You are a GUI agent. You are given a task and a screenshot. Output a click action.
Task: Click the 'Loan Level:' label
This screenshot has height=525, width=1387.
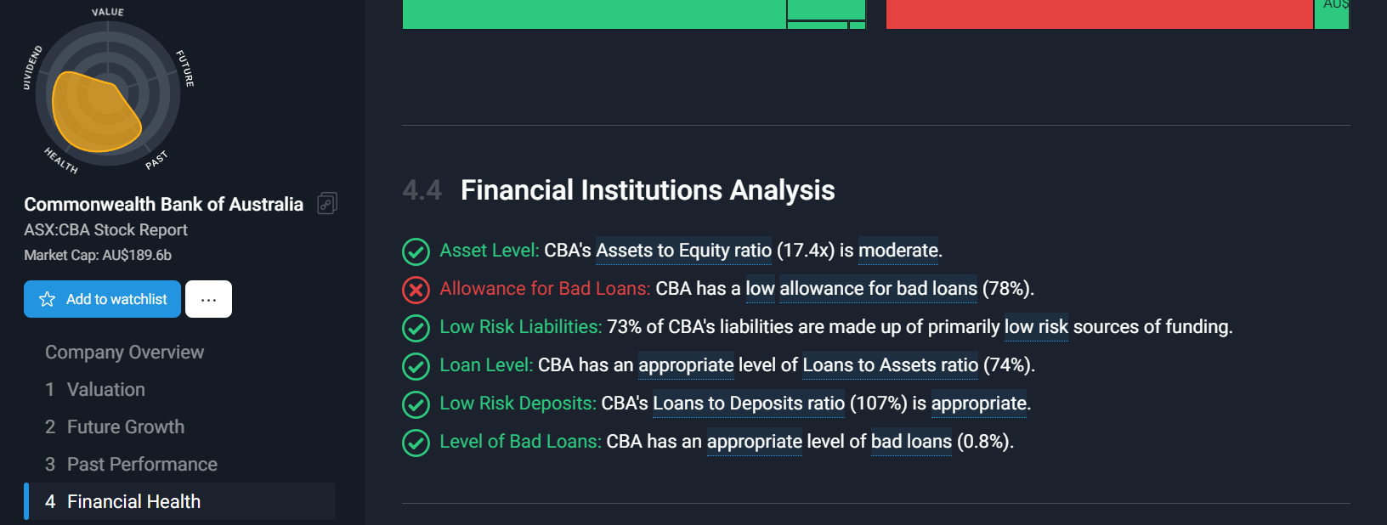(x=486, y=365)
